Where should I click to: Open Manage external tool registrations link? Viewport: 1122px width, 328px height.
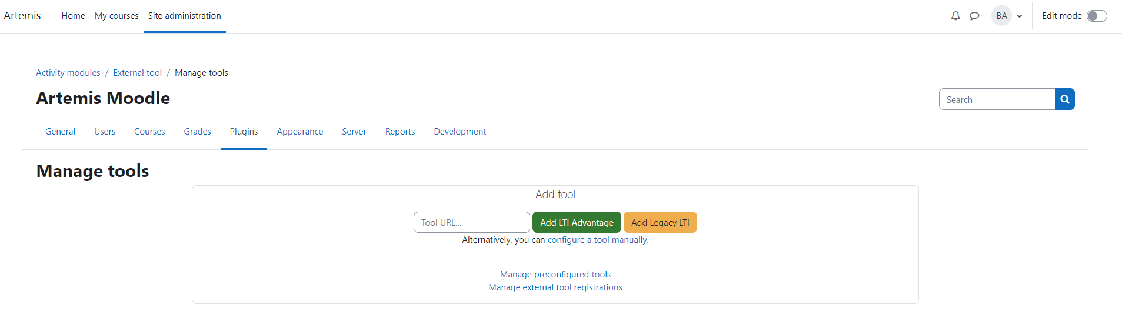(555, 287)
